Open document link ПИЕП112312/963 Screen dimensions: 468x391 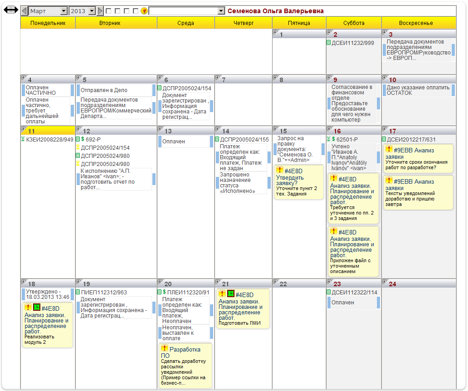(x=103, y=293)
